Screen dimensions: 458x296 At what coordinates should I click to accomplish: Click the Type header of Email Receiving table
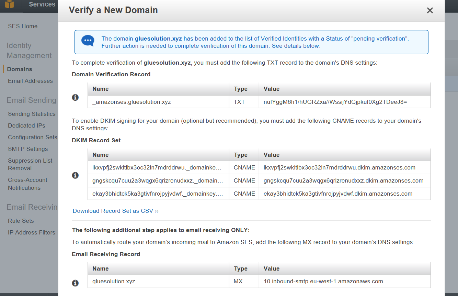[x=244, y=268]
